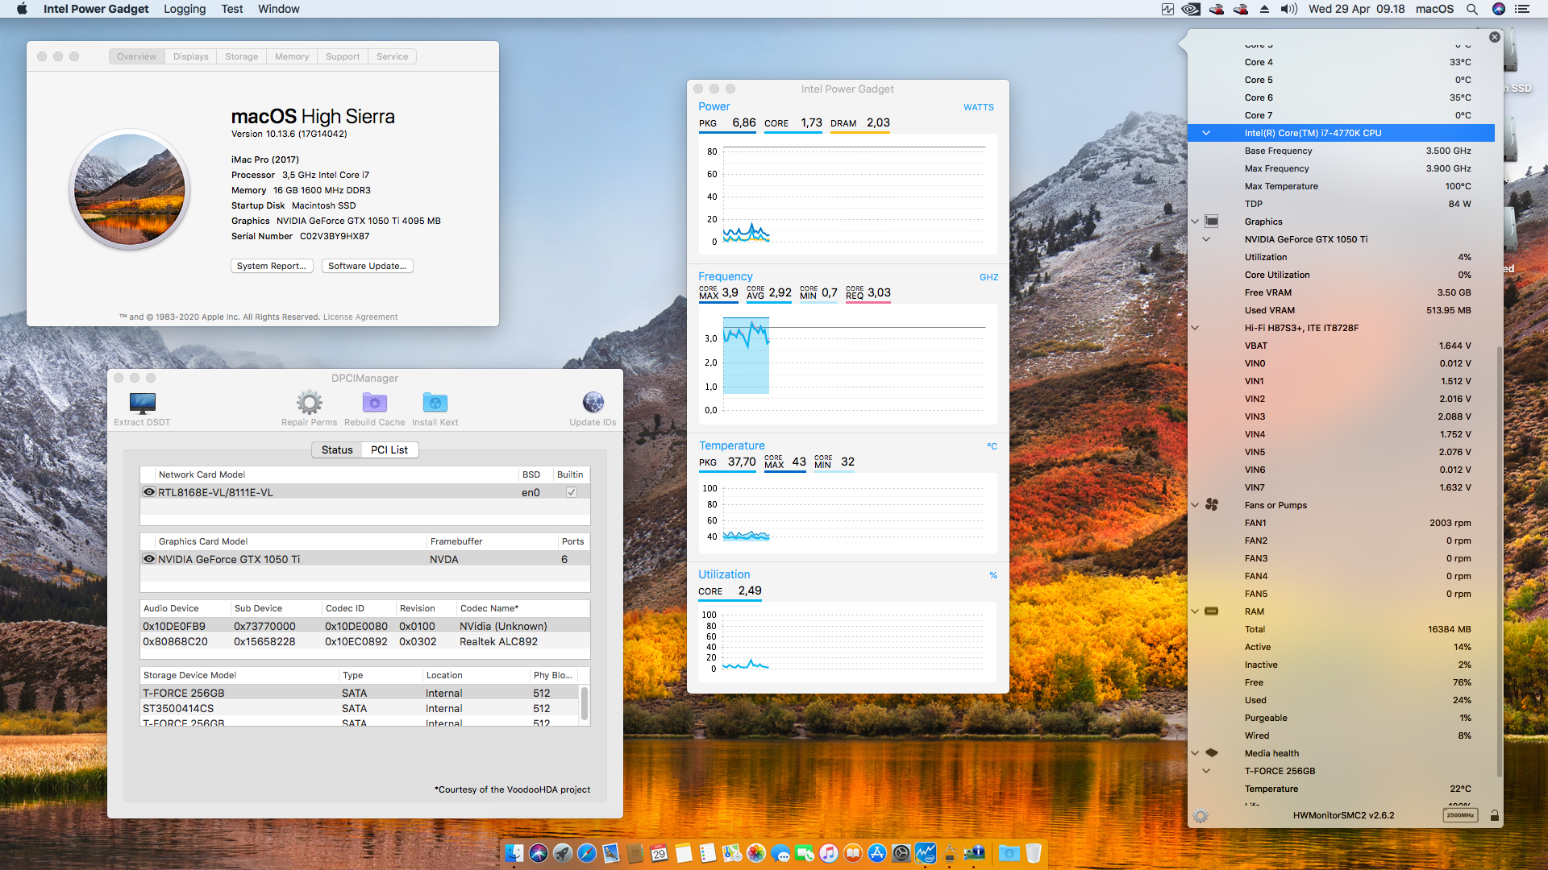Screen dimensions: 1548x870
Task: Click the FAN1 2003 rpm row
Action: click(1342, 523)
